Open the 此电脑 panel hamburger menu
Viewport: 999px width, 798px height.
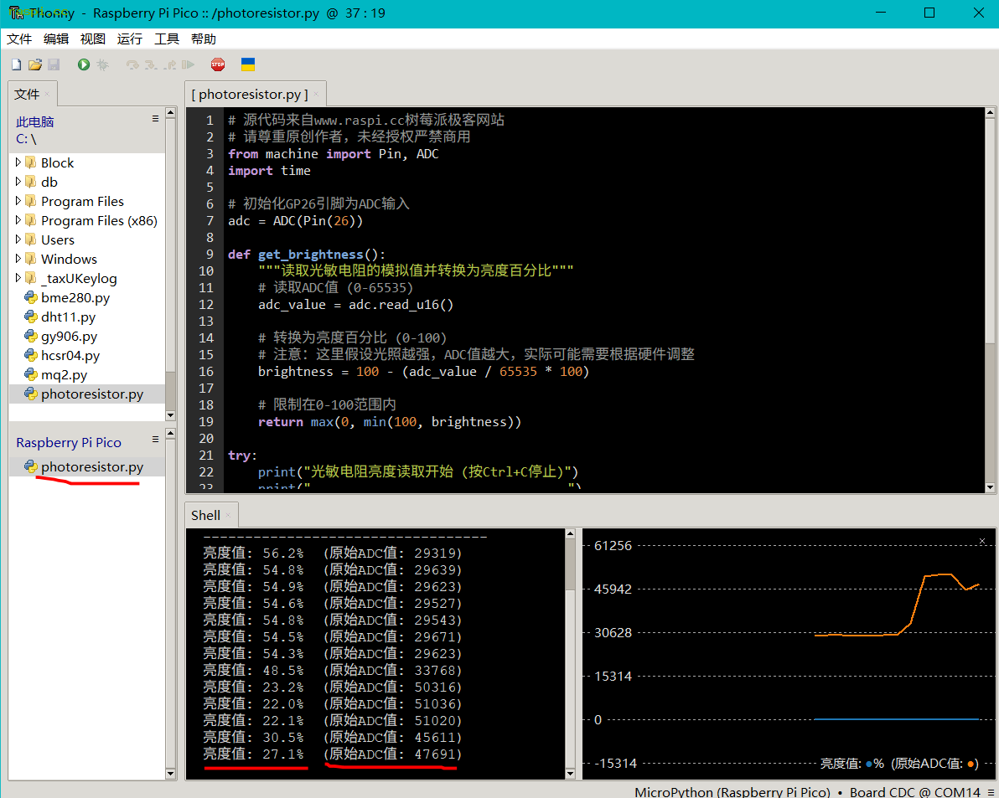155,119
